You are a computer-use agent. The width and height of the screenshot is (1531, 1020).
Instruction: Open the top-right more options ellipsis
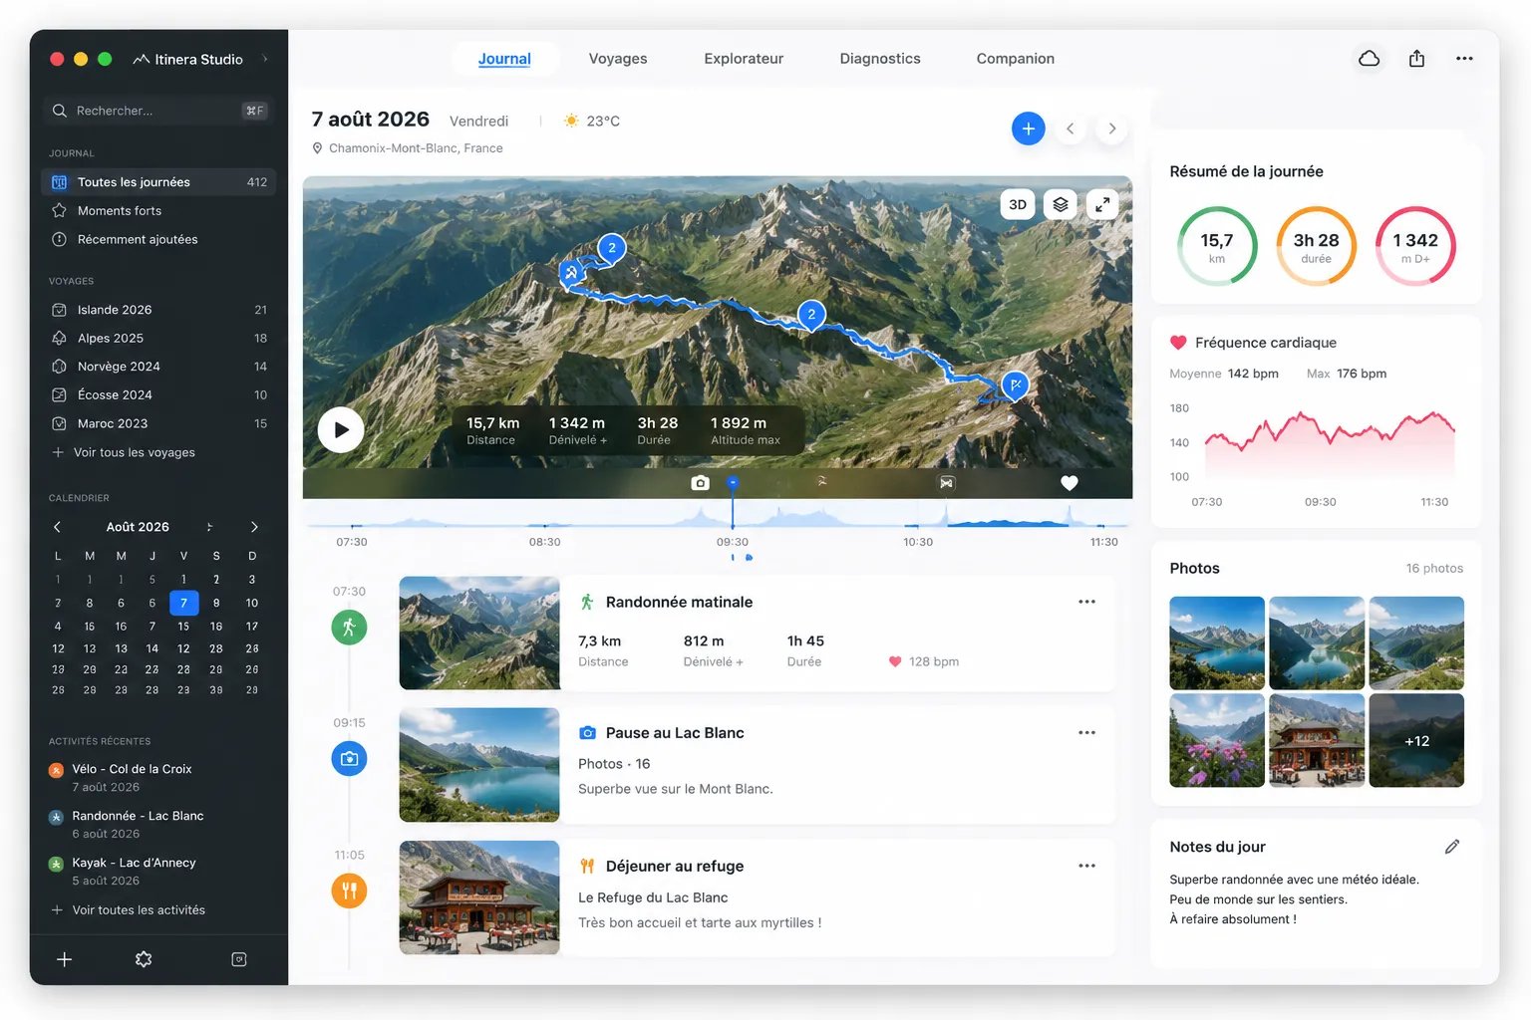[1464, 59]
